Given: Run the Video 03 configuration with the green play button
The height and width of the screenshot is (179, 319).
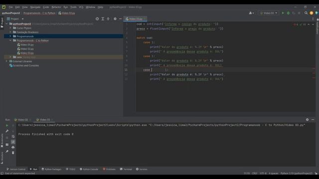Looking at the screenshot, I should (283, 13).
